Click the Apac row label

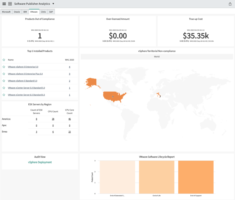4,125
